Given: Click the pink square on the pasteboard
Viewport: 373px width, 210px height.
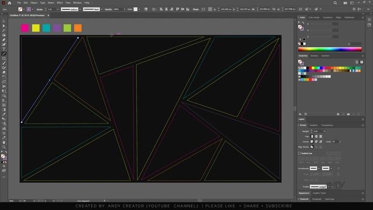Looking at the screenshot, I should coord(24,28).
